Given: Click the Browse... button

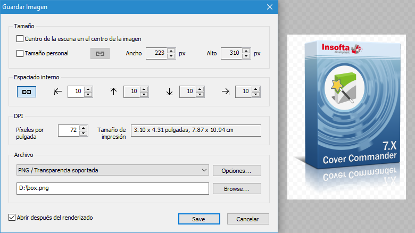Looking at the screenshot, I should [237, 188].
